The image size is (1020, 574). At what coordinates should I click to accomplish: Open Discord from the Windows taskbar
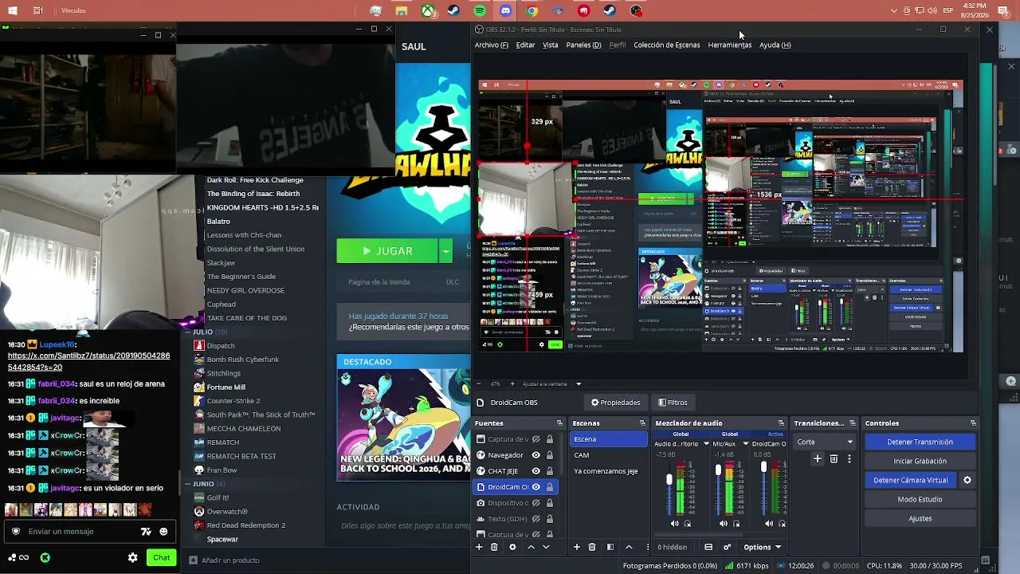506,10
